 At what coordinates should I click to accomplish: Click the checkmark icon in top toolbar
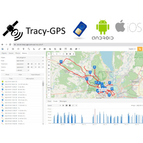[x=39, y=49]
